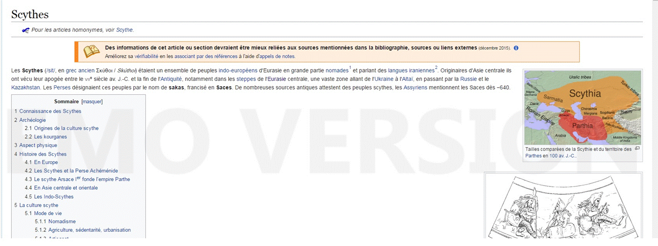Go to section 4 Histoire des Scythes

tap(40, 154)
